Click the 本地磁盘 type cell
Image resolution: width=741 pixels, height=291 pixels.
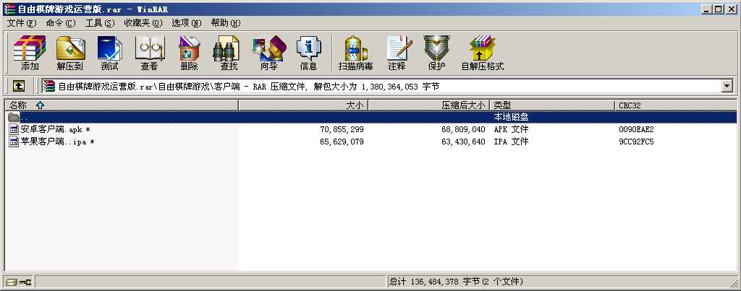point(511,117)
